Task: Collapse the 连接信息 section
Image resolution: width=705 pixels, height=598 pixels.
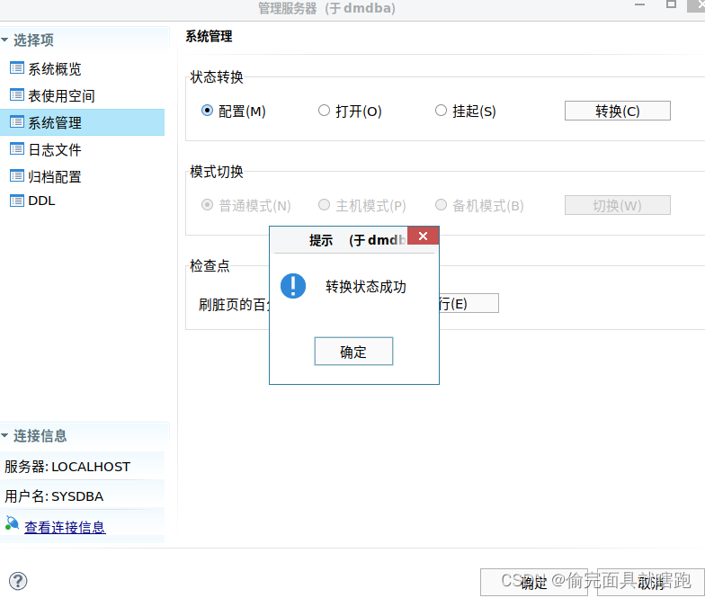Action: point(5,435)
